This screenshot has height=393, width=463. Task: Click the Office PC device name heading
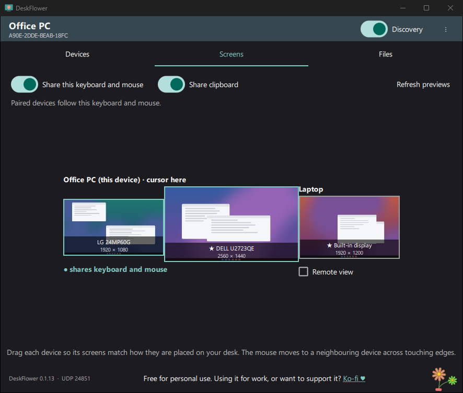click(30, 26)
